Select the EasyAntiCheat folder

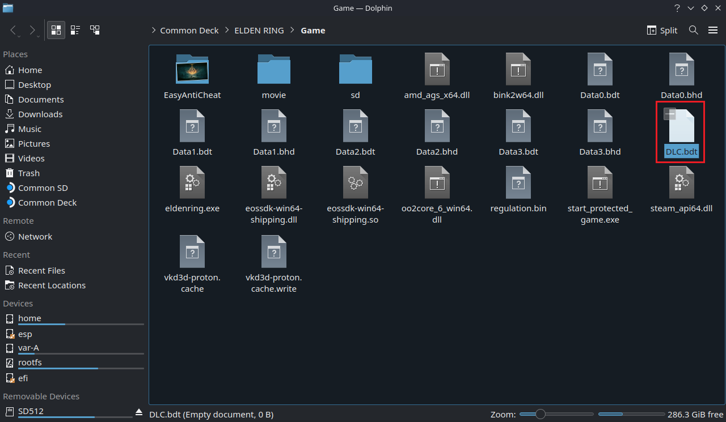click(x=192, y=76)
